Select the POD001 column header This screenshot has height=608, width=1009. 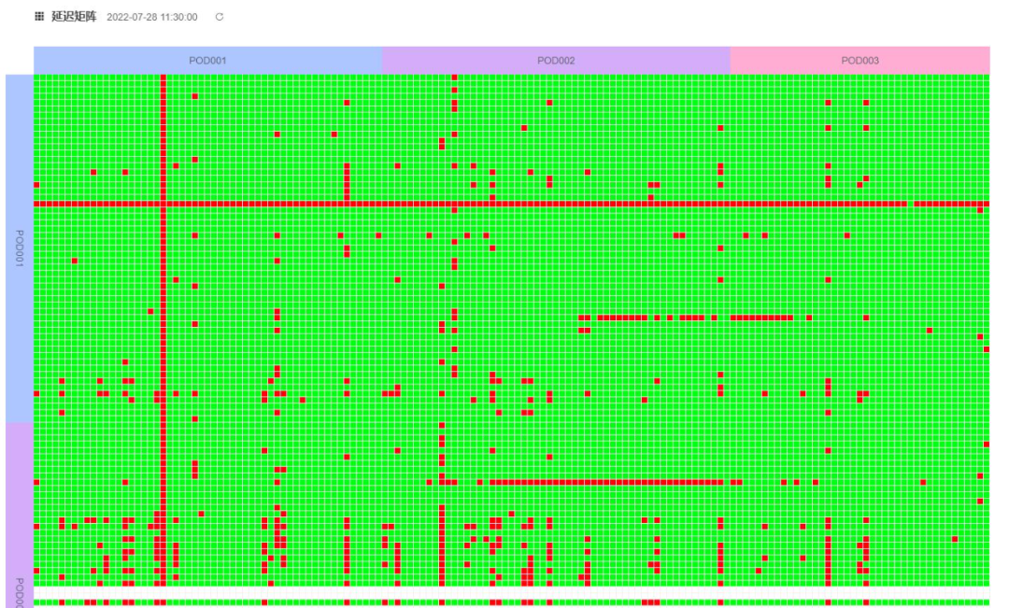coord(207,61)
